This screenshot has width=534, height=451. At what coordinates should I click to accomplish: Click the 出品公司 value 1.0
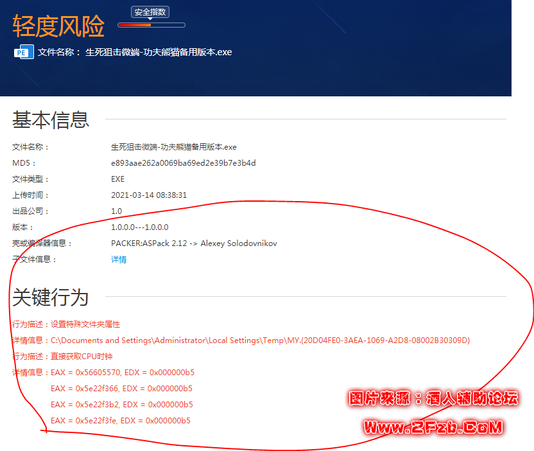click(x=116, y=211)
